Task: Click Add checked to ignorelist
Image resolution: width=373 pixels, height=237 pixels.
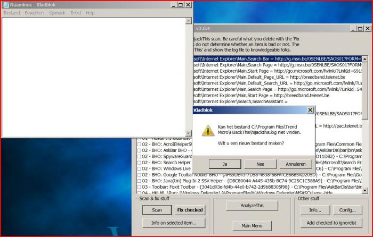Action: (331, 223)
